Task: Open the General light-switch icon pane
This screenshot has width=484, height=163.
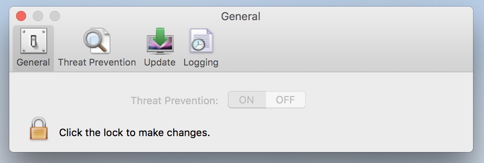Action: coord(34,41)
